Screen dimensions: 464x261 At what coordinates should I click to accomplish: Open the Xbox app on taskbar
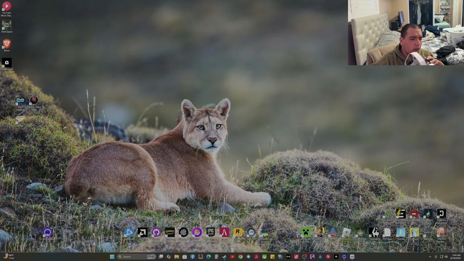(264, 257)
